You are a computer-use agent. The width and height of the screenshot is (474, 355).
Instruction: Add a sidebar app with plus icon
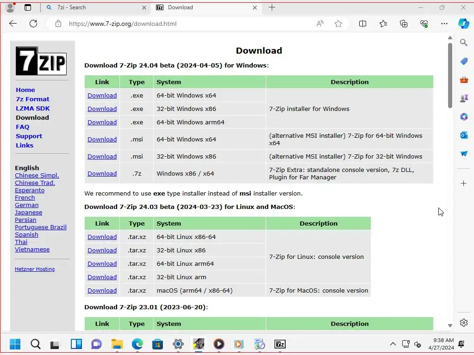463,183
